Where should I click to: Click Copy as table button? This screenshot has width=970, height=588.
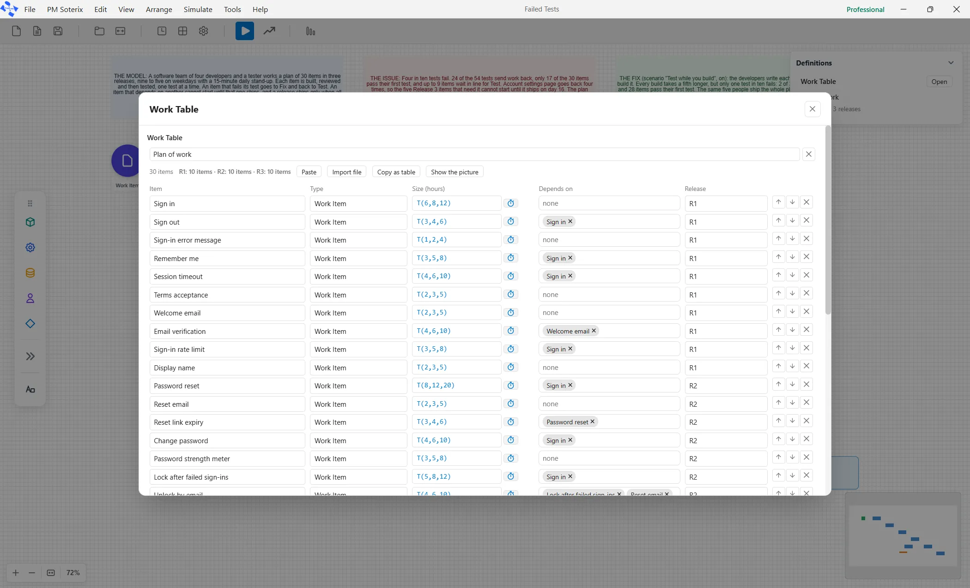[396, 172]
